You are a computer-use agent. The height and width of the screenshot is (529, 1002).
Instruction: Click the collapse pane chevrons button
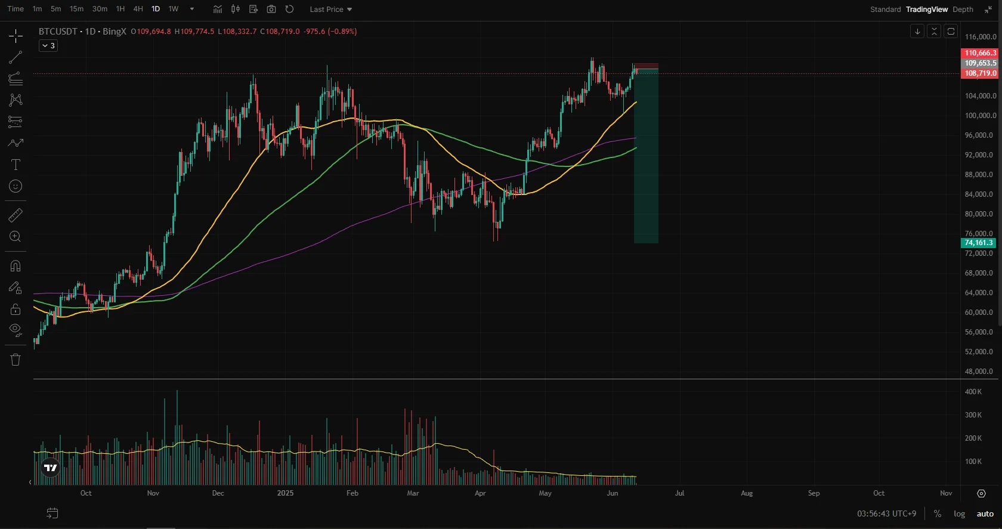(934, 31)
